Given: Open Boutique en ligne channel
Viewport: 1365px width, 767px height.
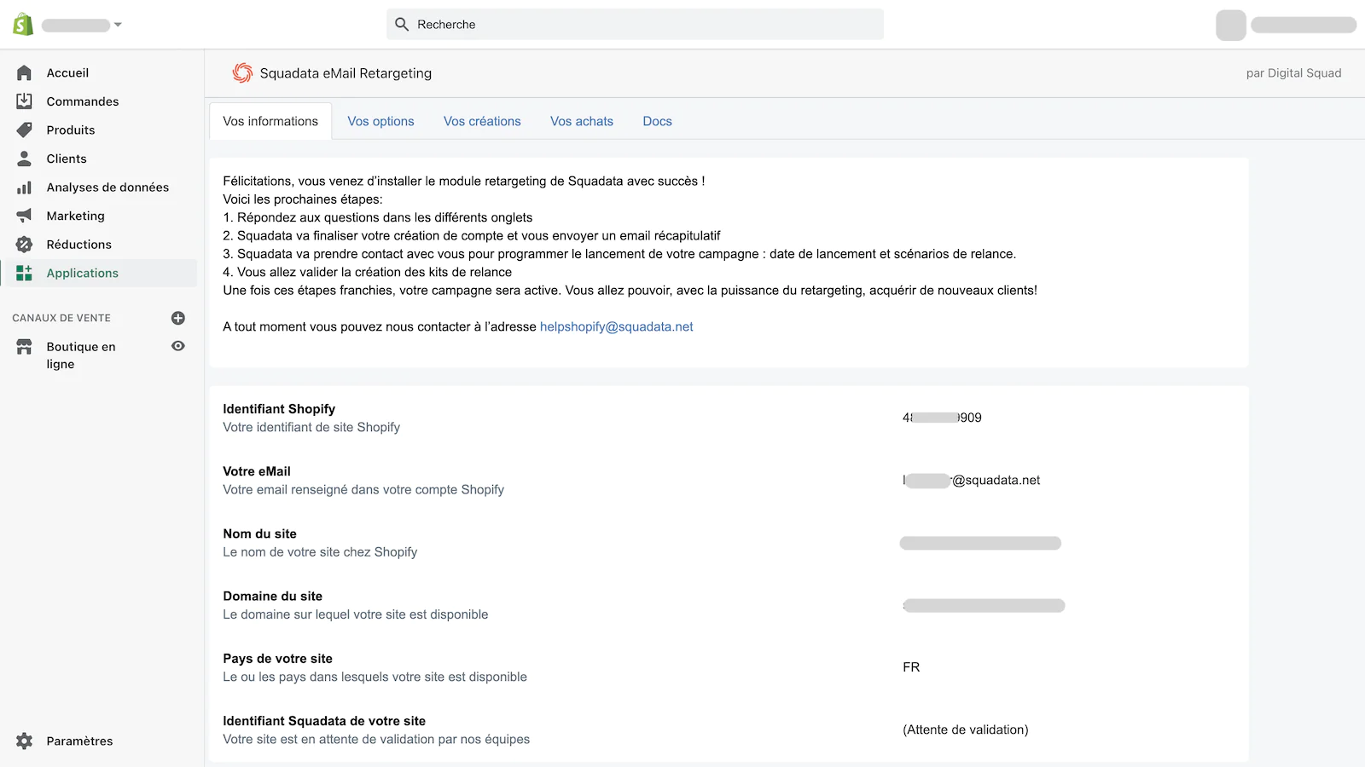Looking at the screenshot, I should click(81, 355).
